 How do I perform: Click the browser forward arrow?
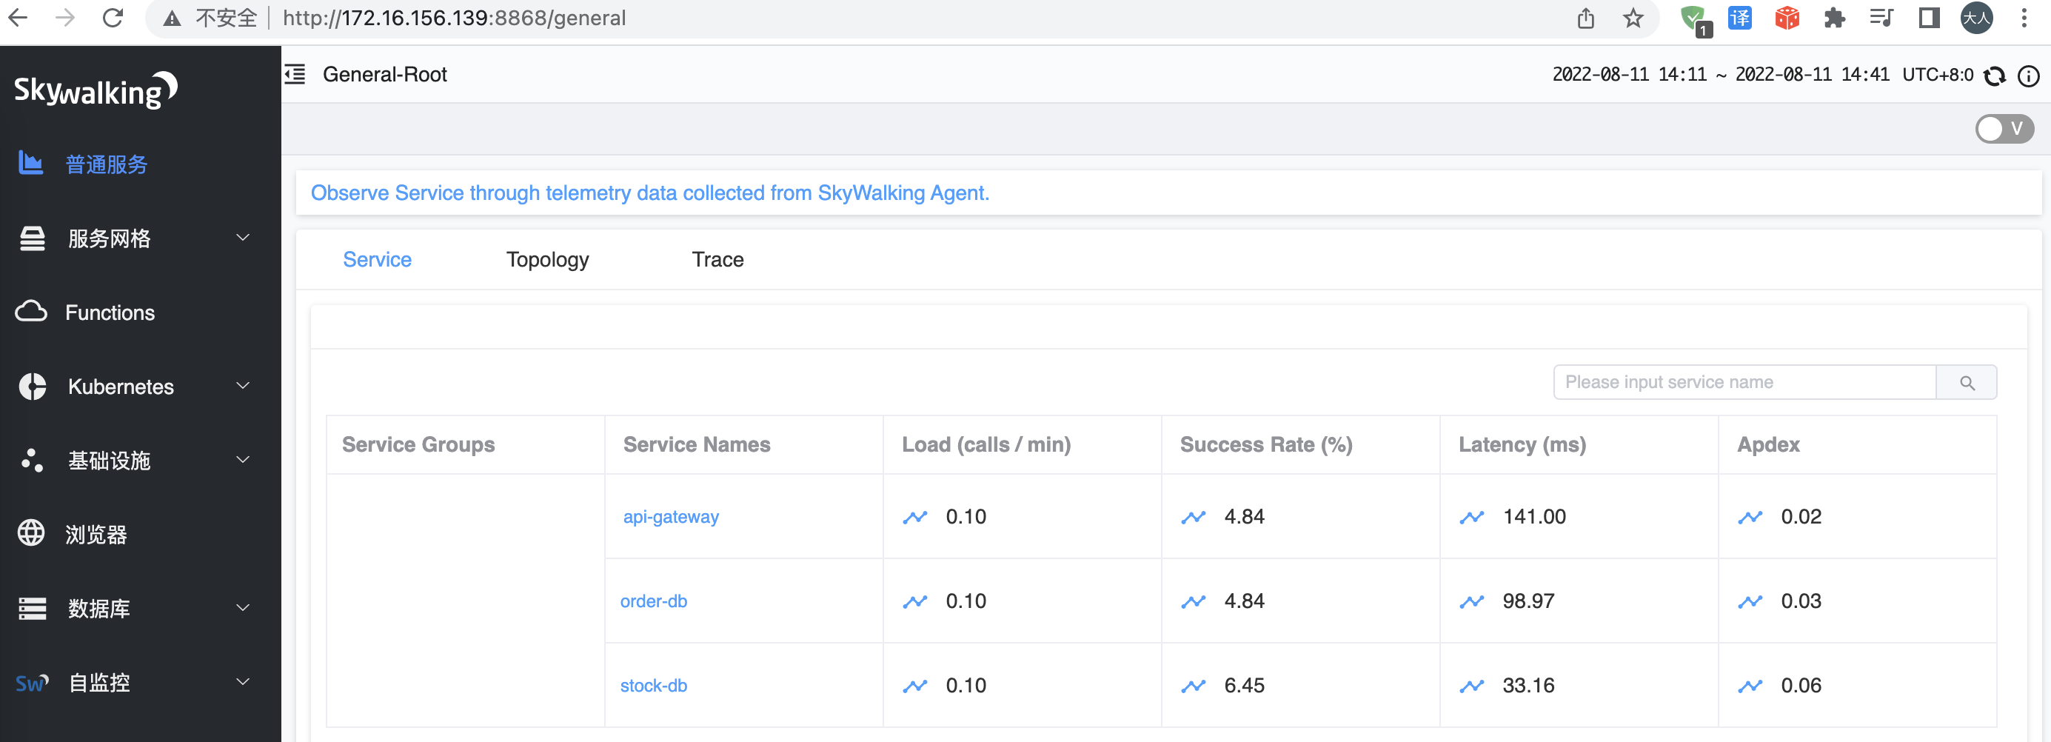tap(65, 18)
